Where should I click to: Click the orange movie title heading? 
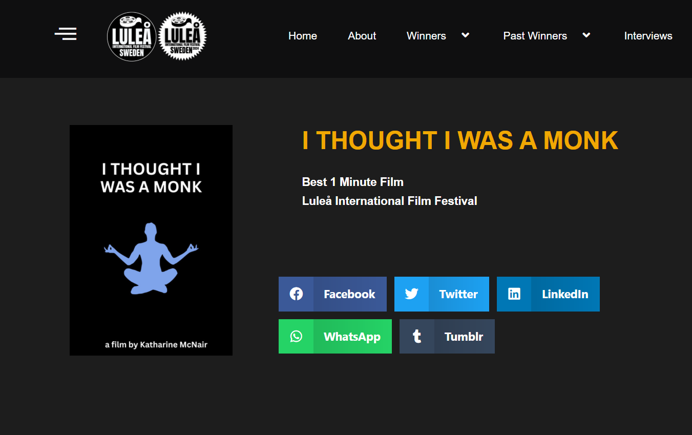click(459, 140)
